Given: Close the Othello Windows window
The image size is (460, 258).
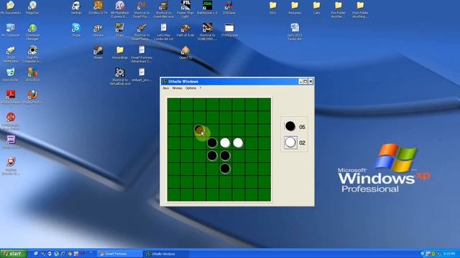Looking at the screenshot, I should [x=310, y=81].
